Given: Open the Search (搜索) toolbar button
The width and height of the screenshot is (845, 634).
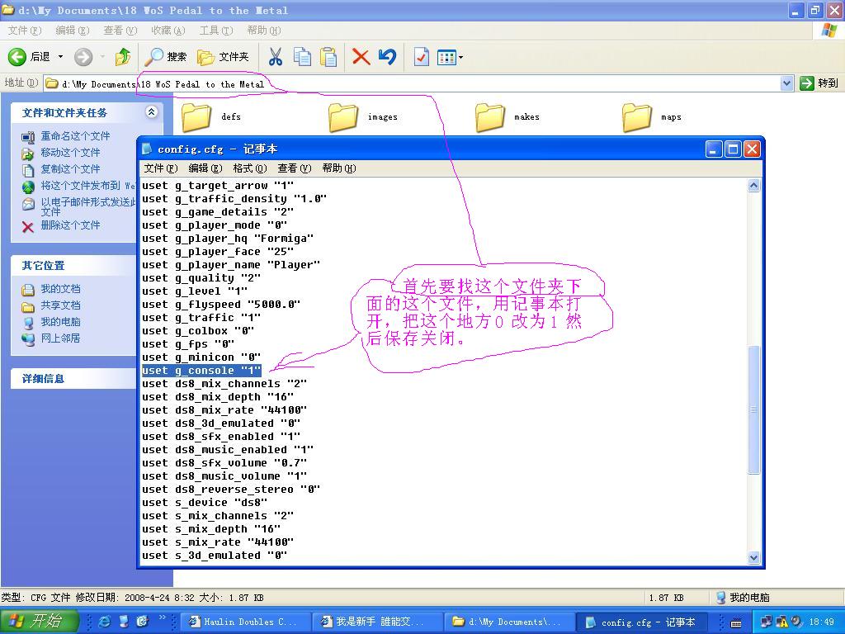Looking at the screenshot, I should (166, 57).
